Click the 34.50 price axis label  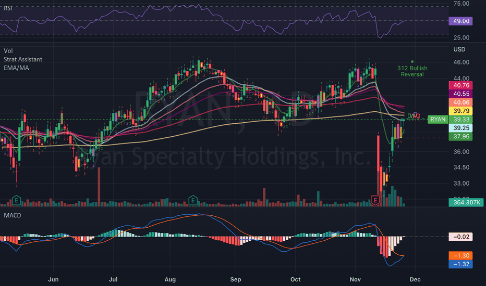pos(461,167)
